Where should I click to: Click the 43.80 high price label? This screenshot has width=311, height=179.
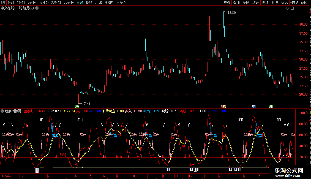click(231, 13)
